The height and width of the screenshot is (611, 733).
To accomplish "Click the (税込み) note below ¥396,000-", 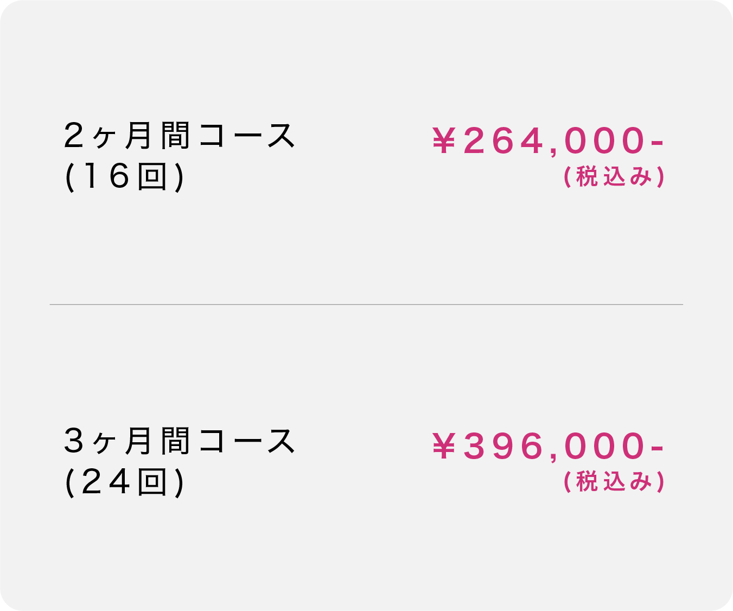I will pyautogui.click(x=614, y=482).
